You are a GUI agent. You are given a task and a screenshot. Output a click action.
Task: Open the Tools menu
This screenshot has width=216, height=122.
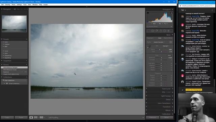(x=25, y=4)
